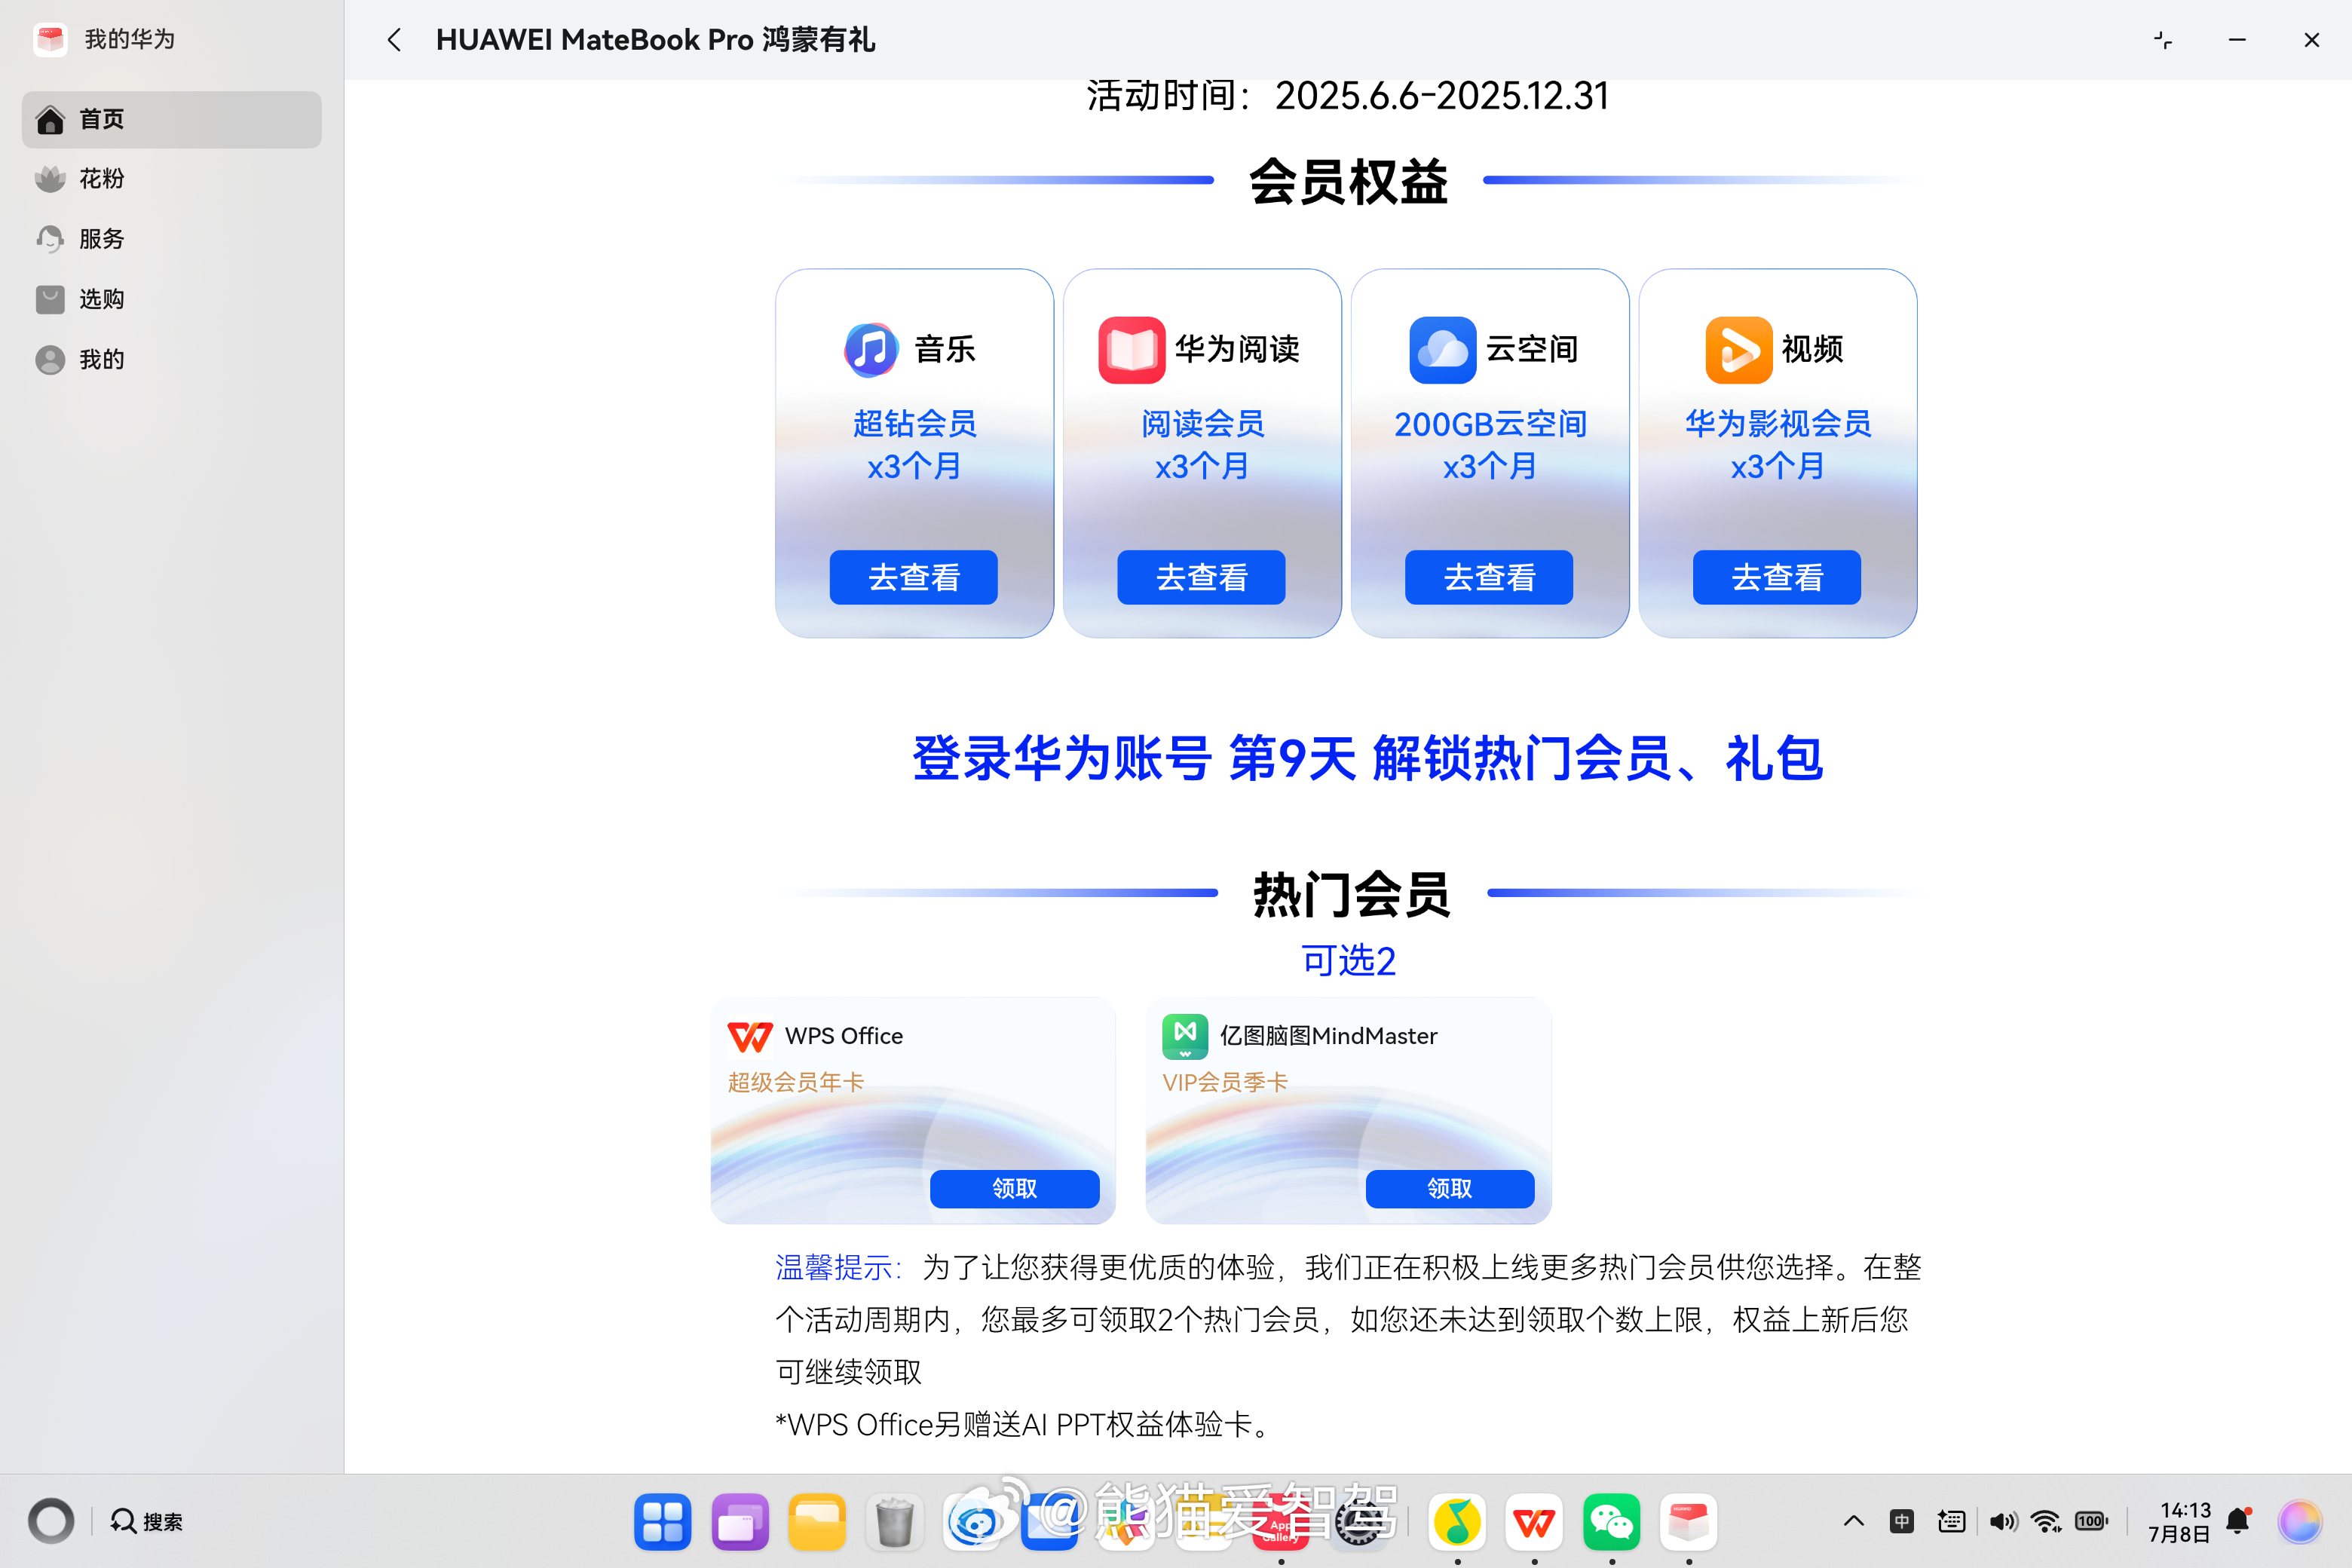Open the 服务 service section

172,239
